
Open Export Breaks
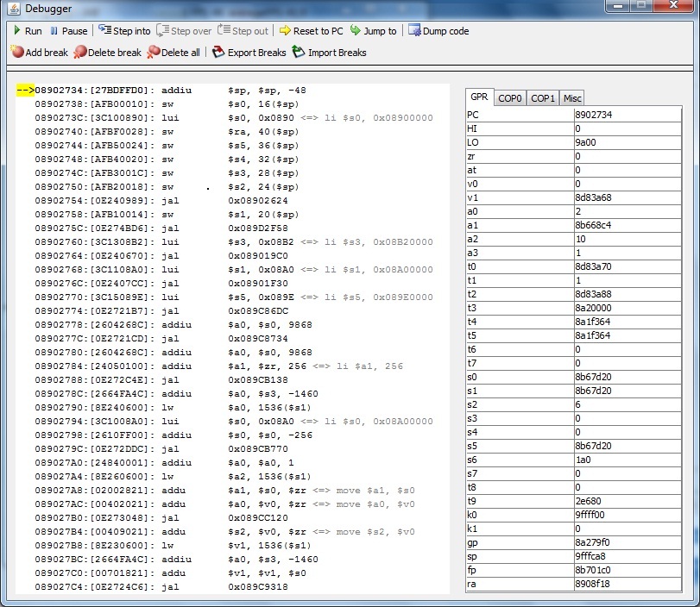[249, 53]
